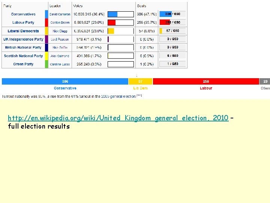This screenshot has height=203, width=270.
Task: Click the British National Party link
Action: coord(23,47)
